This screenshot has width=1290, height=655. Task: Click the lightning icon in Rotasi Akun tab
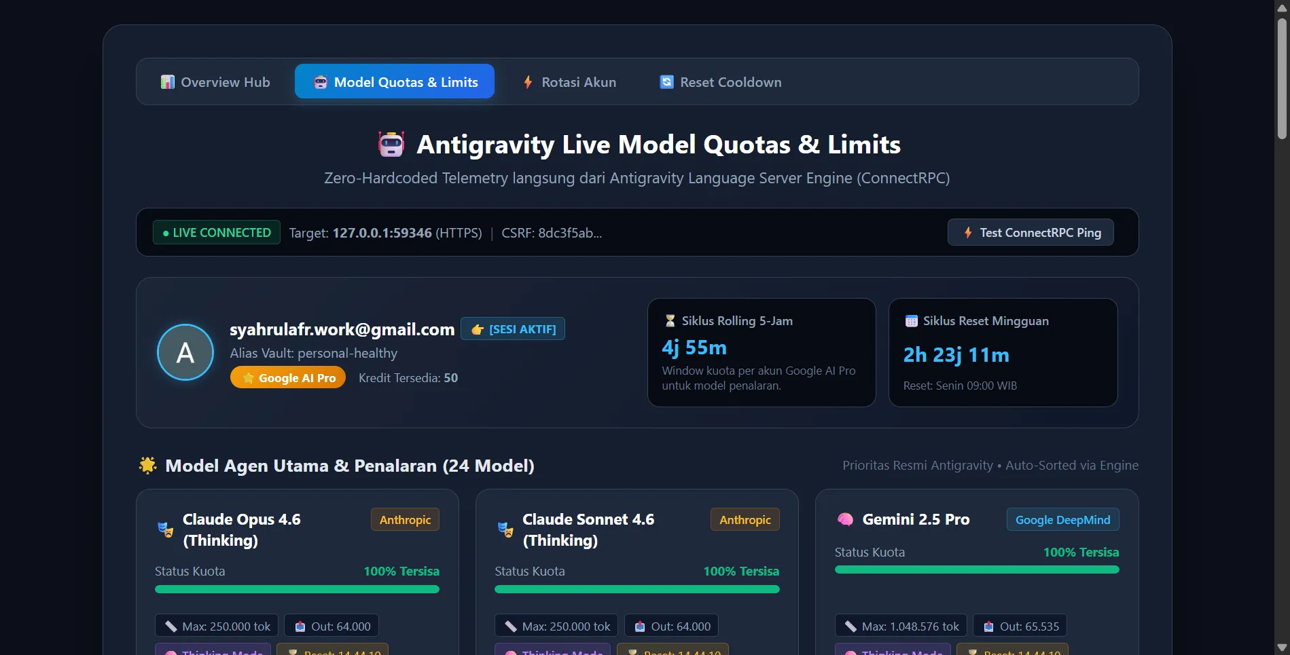tap(528, 82)
